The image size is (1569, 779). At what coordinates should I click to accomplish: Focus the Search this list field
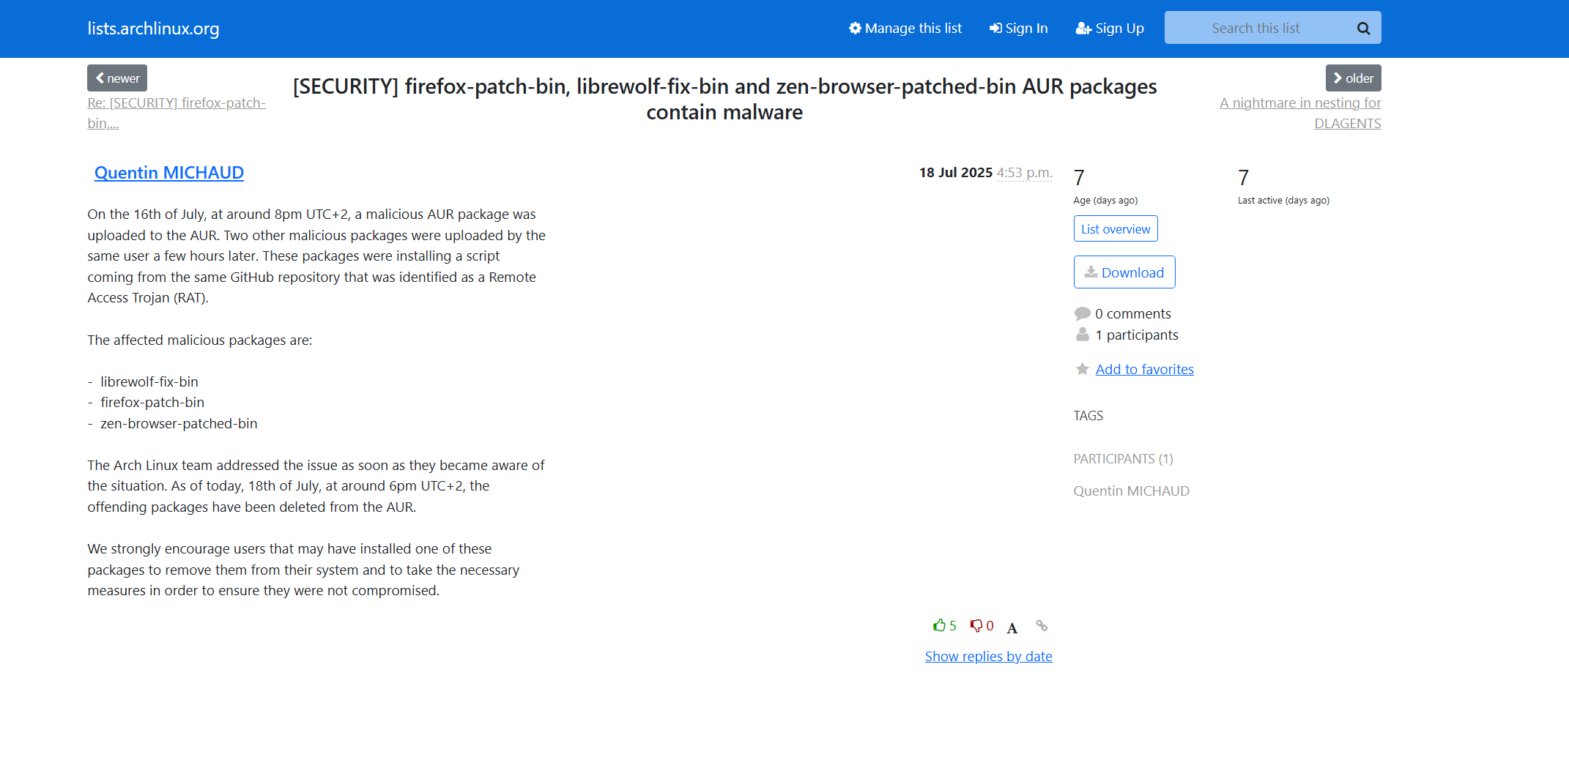coord(1255,28)
